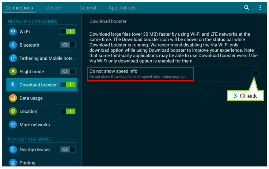Tap the Wi-Fi icon
This screenshot has height=169, width=269.
[13, 32]
